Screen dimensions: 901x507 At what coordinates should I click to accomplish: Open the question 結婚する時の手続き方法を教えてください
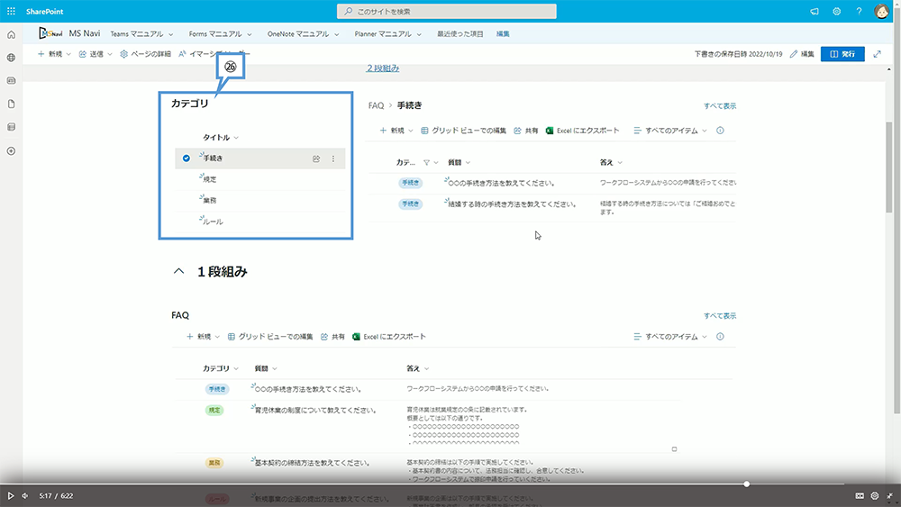tap(512, 204)
